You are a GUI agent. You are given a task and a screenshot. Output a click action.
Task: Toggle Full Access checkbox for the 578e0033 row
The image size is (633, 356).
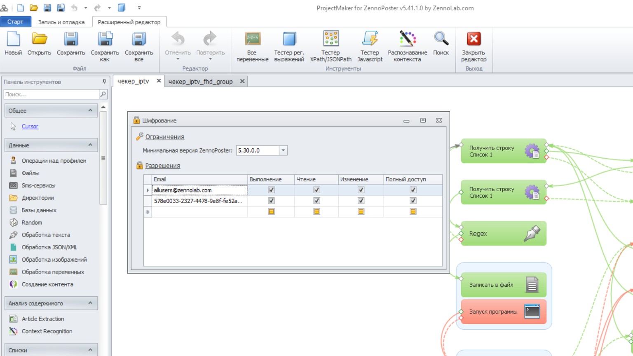pos(413,201)
